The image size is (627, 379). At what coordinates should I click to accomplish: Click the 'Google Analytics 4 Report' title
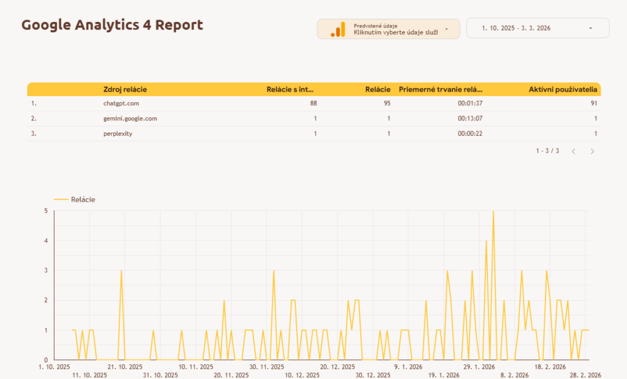click(x=112, y=25)
